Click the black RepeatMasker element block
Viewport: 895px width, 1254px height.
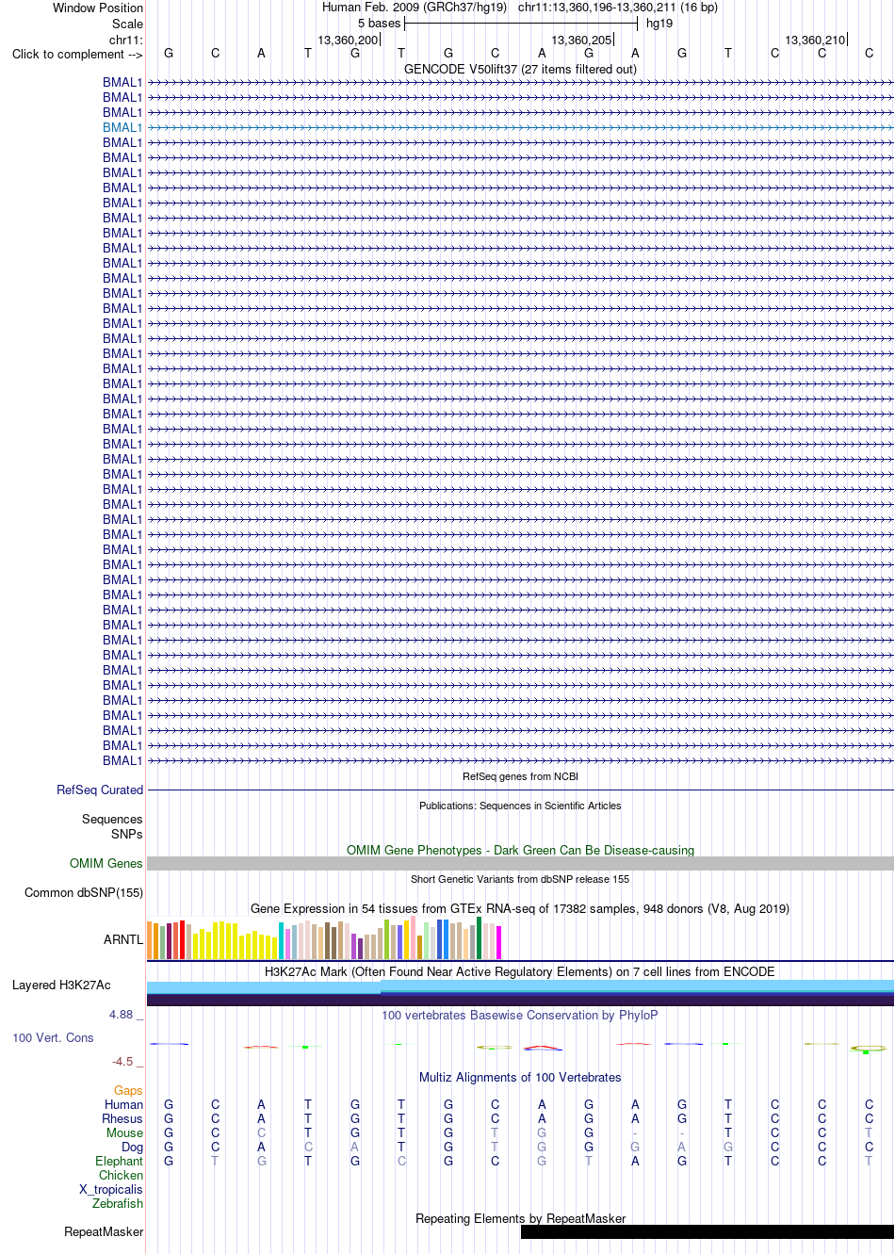(x=708, y=1231)
